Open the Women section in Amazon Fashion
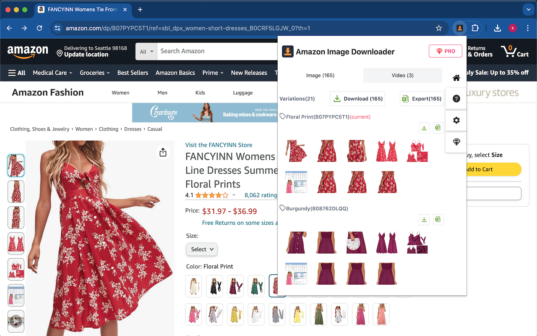 pos(120,93)
